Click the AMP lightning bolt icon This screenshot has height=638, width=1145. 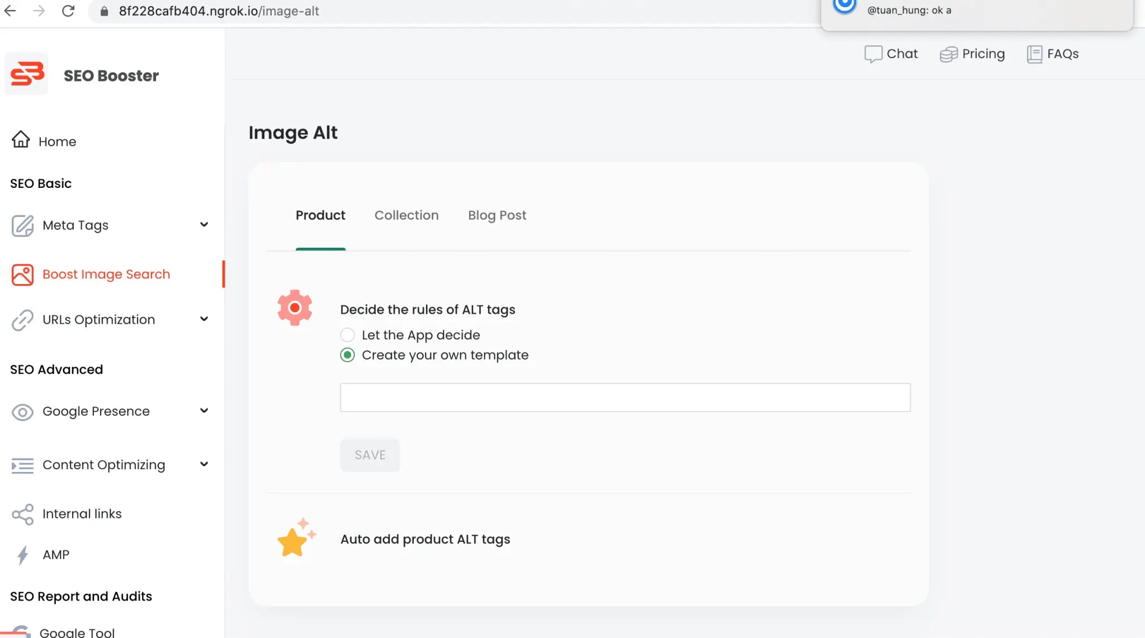coord(22,555)
